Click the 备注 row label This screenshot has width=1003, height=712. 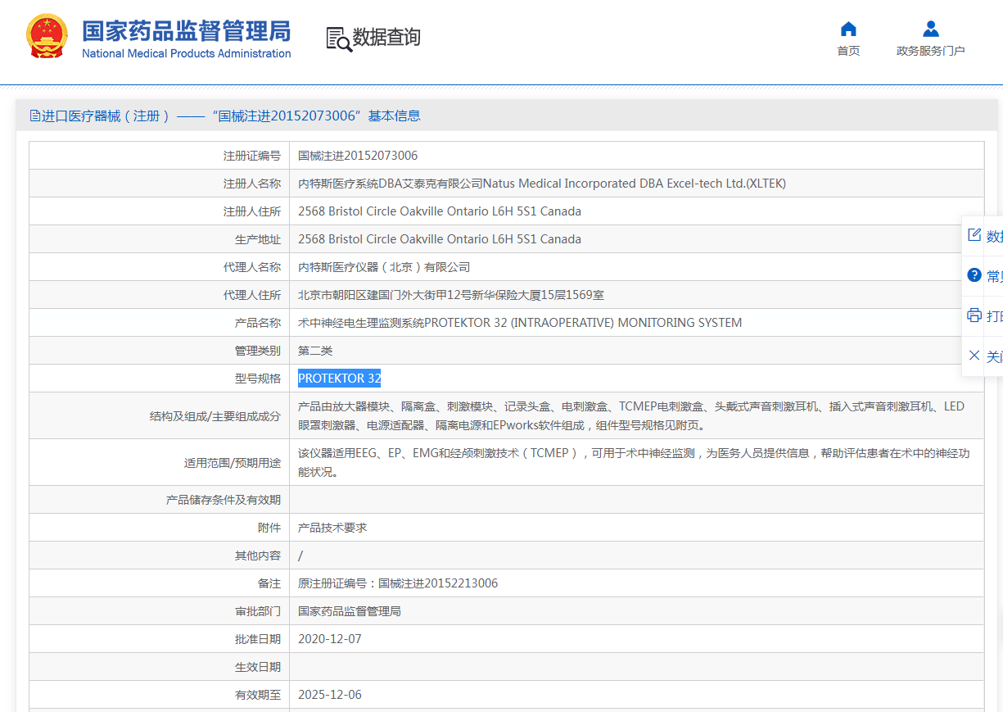click(x=269, y=583)
